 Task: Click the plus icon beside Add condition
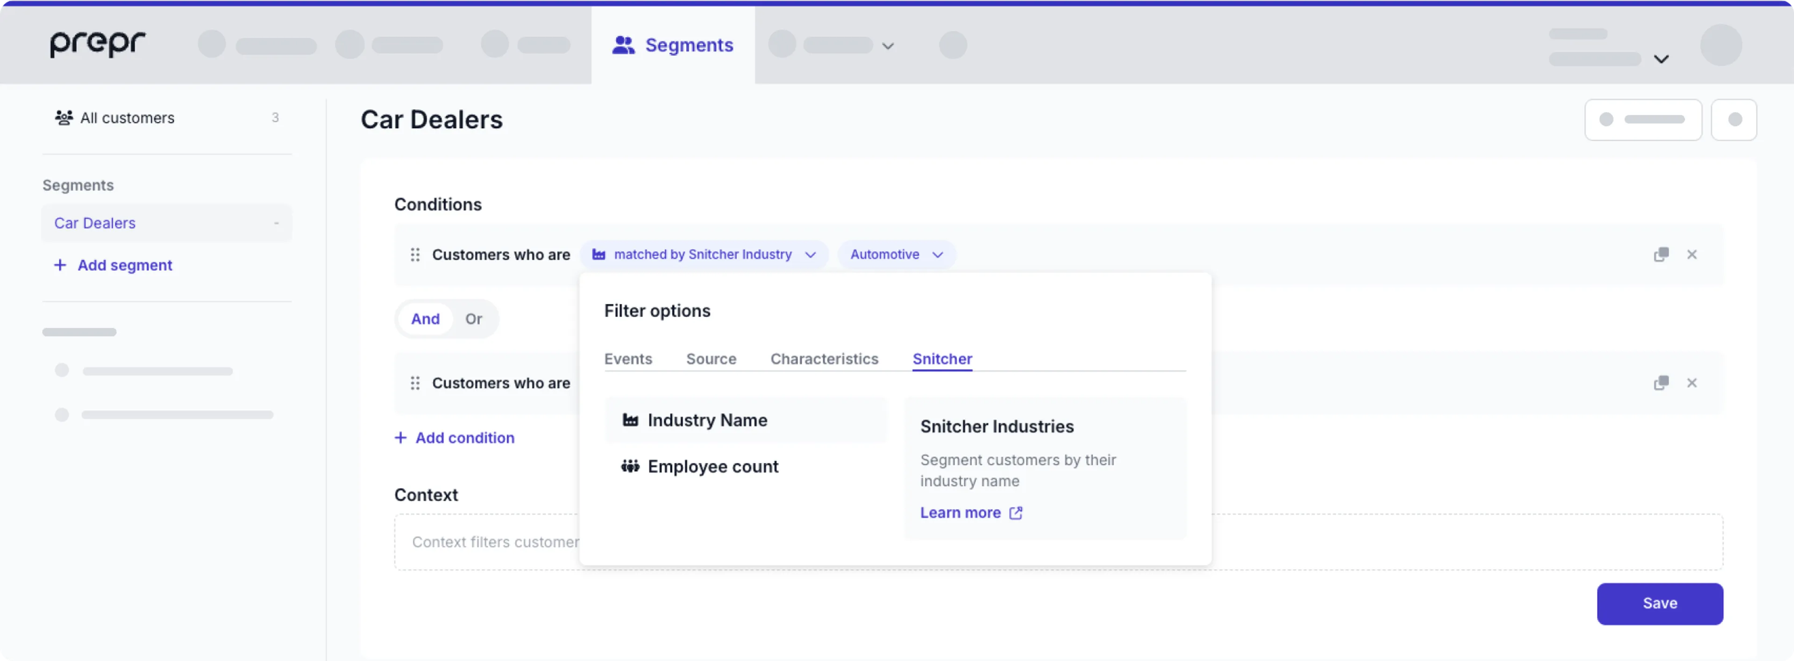point(400,438)
